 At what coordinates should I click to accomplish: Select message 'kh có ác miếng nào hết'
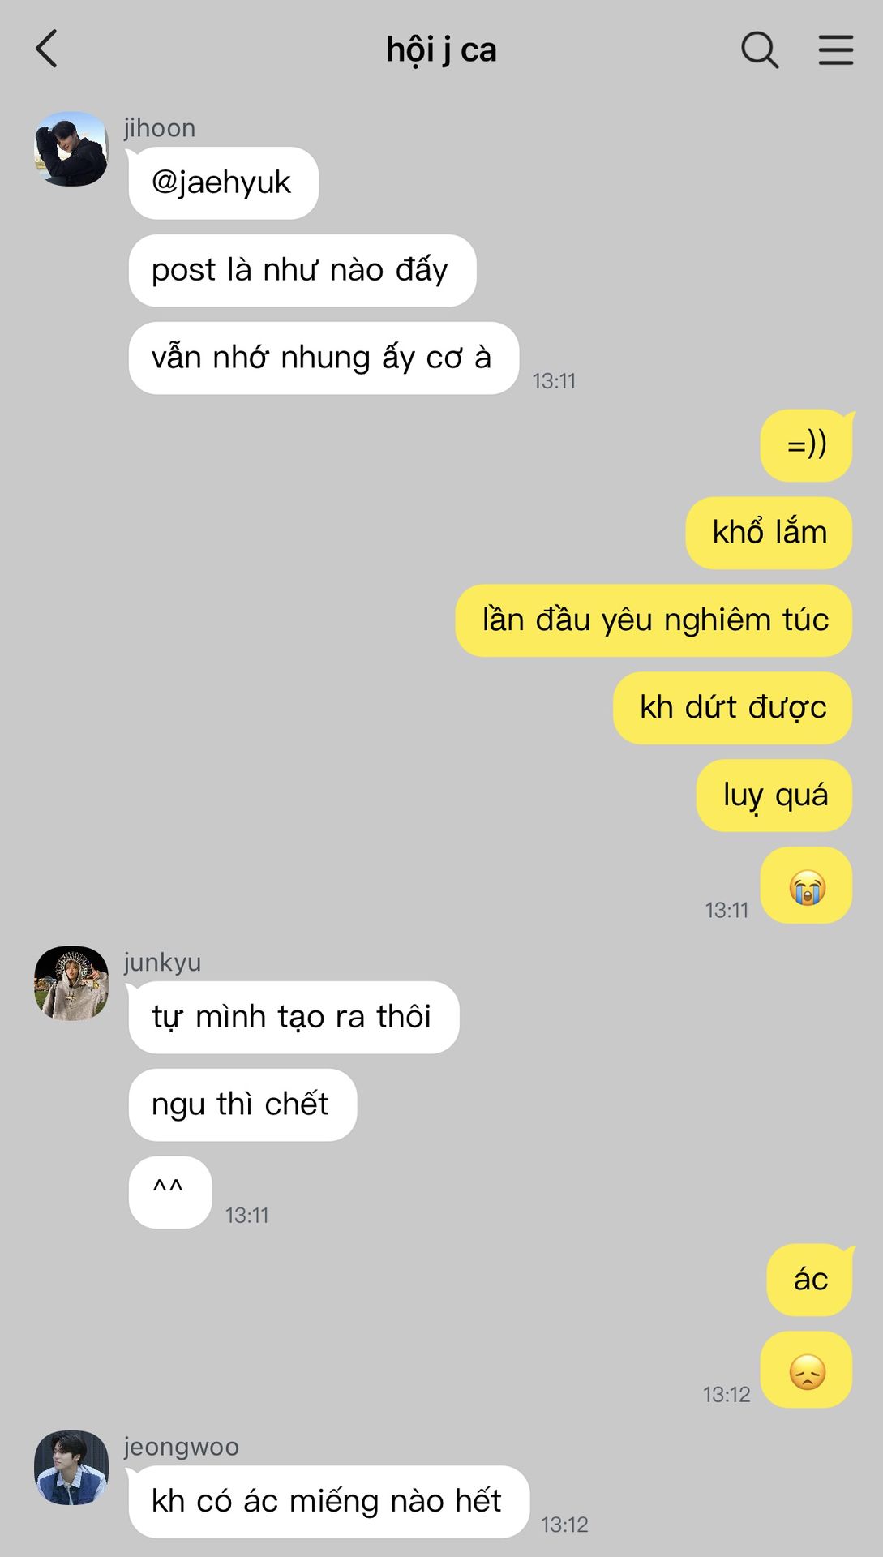pyautogui.click(x=328, y=1501)
